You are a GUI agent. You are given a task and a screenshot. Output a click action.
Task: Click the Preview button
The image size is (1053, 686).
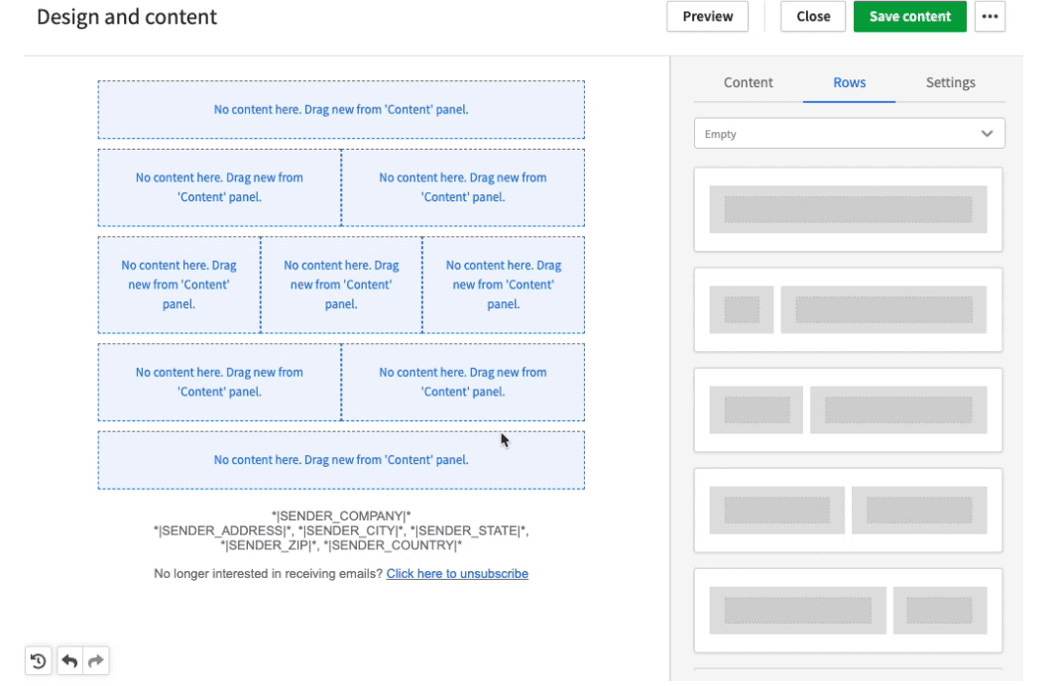(x=707, y=17)
